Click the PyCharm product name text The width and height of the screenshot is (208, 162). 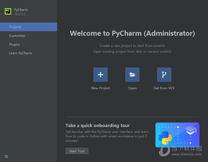[x=21, y=10]
